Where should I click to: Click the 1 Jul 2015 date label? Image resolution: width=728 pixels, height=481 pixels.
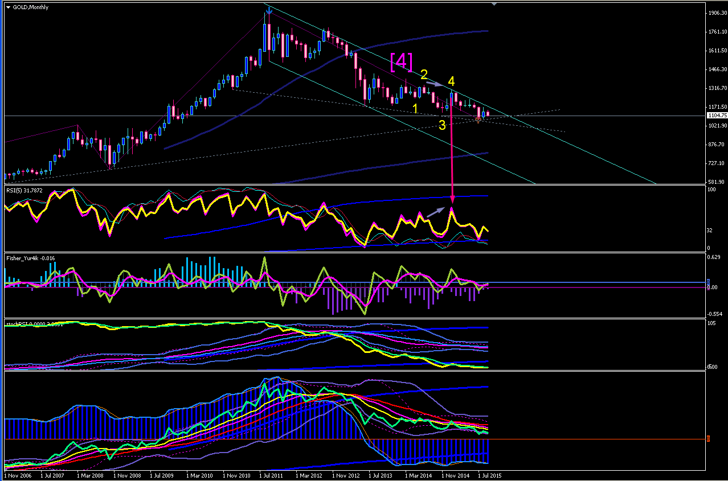[489, 474]
